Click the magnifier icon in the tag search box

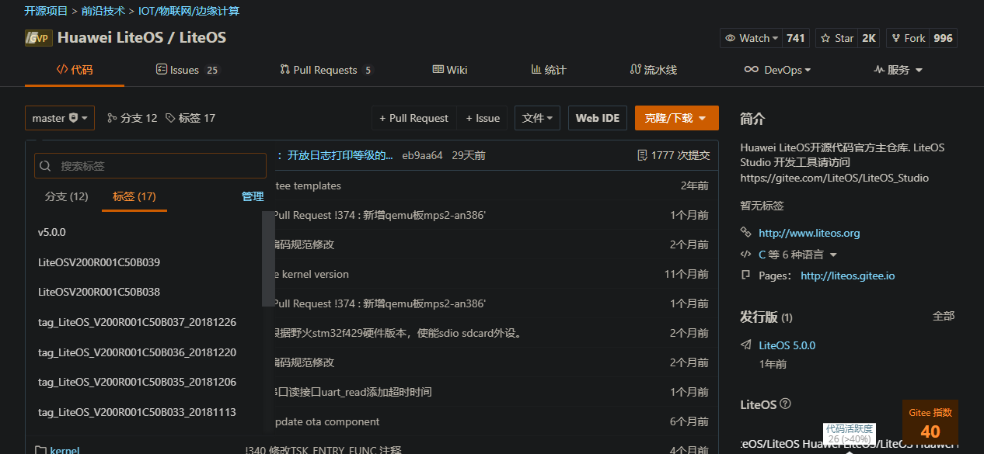point(44,165)
